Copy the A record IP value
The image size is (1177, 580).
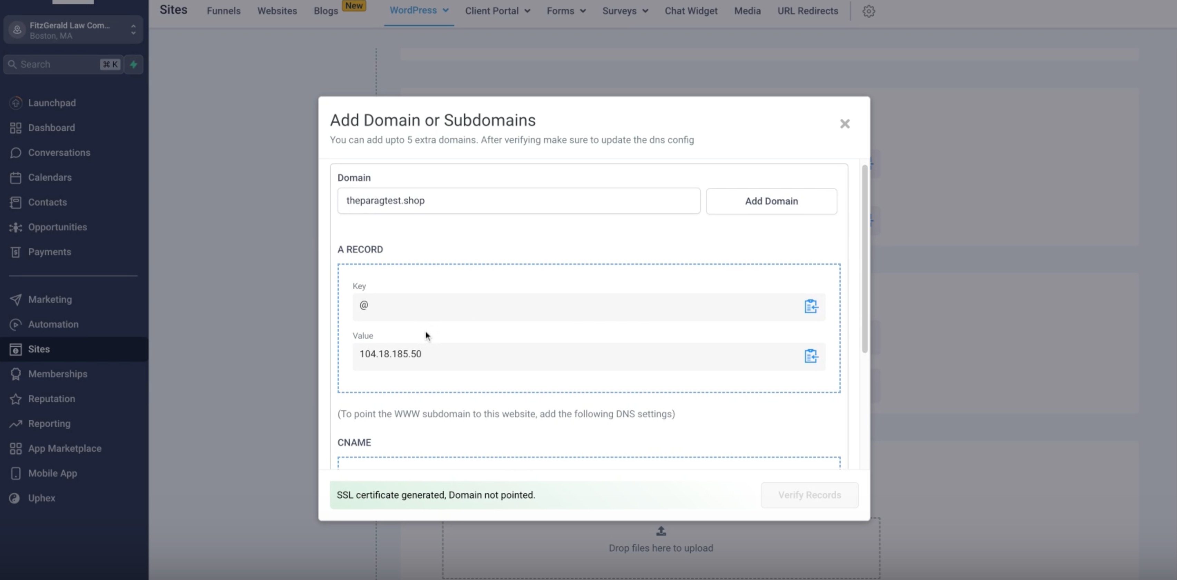click(810, 356)
